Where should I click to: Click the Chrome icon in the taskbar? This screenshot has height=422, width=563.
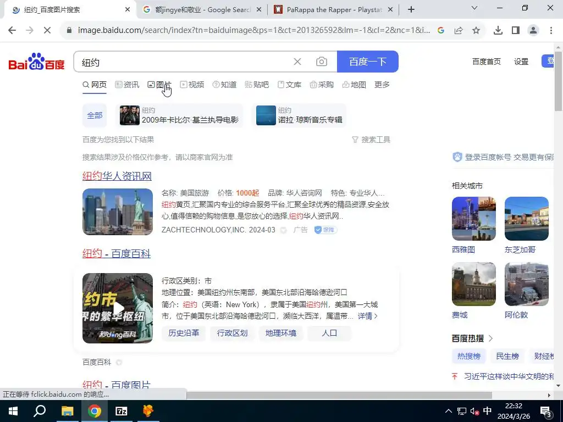[x=95, y=411]
